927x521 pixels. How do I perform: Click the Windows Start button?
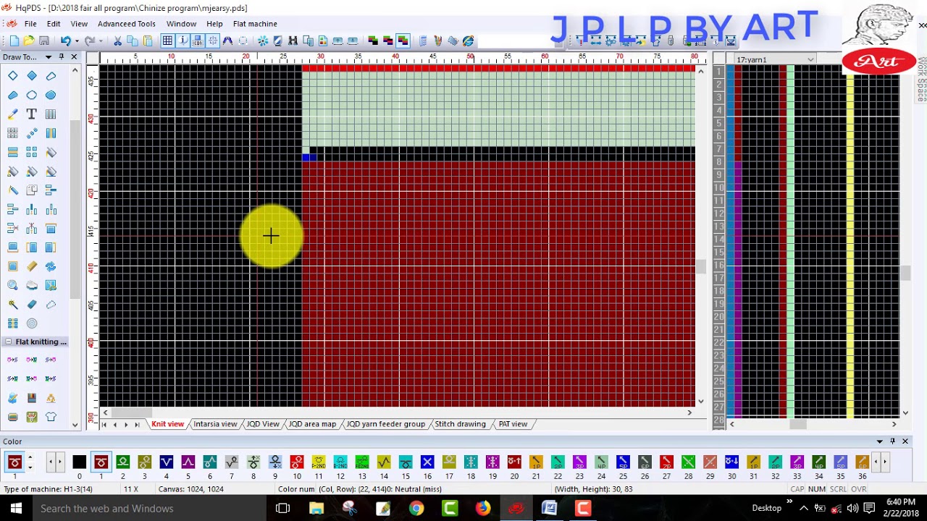point(15,509)
